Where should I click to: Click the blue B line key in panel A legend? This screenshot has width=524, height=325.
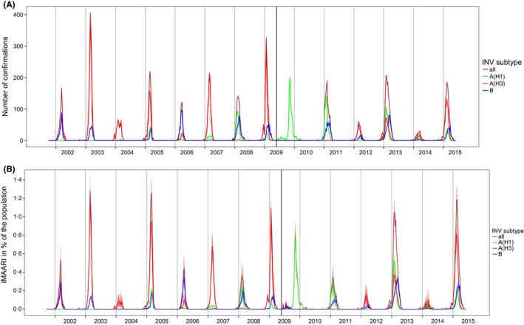click(x=486, y=91)
